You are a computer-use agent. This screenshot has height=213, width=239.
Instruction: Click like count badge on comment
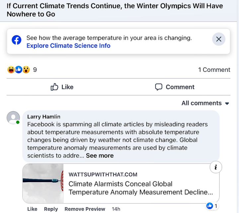212,206
